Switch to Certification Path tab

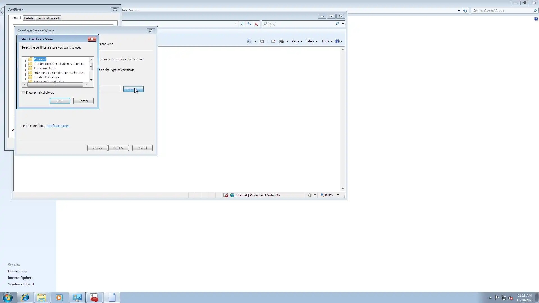click(x=48, y=18)
